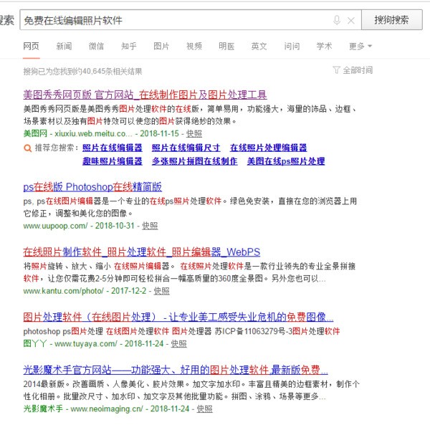
Task: Switch to the 新闻 tab
Action: [x=64, y=47]
